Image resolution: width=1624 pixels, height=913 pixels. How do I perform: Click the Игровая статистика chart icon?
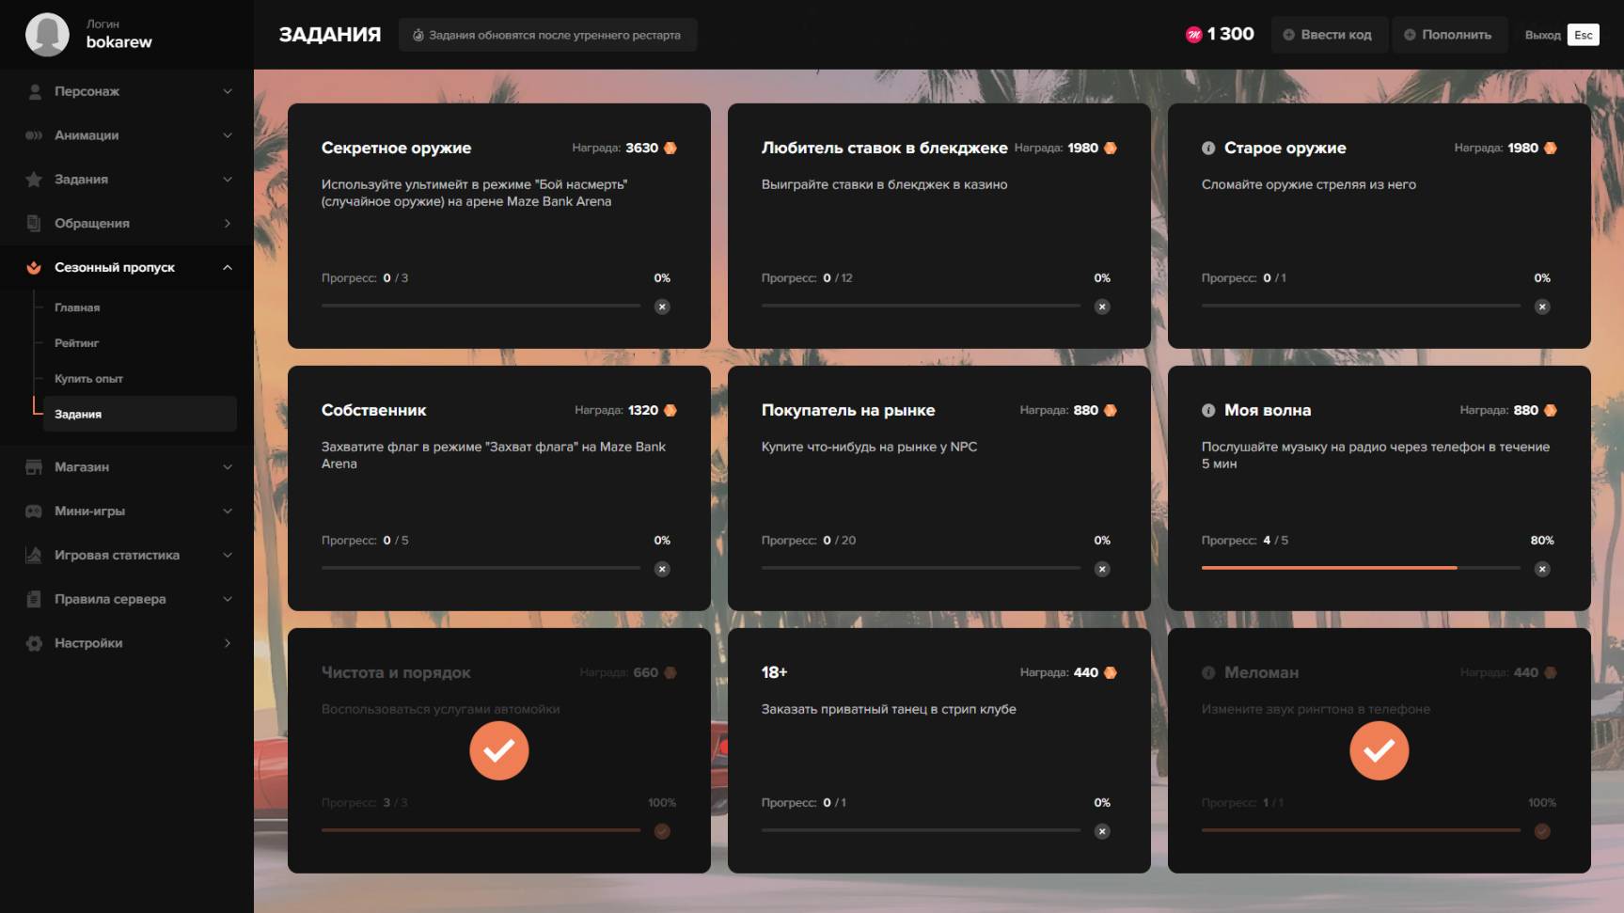[x=34, y=555]
